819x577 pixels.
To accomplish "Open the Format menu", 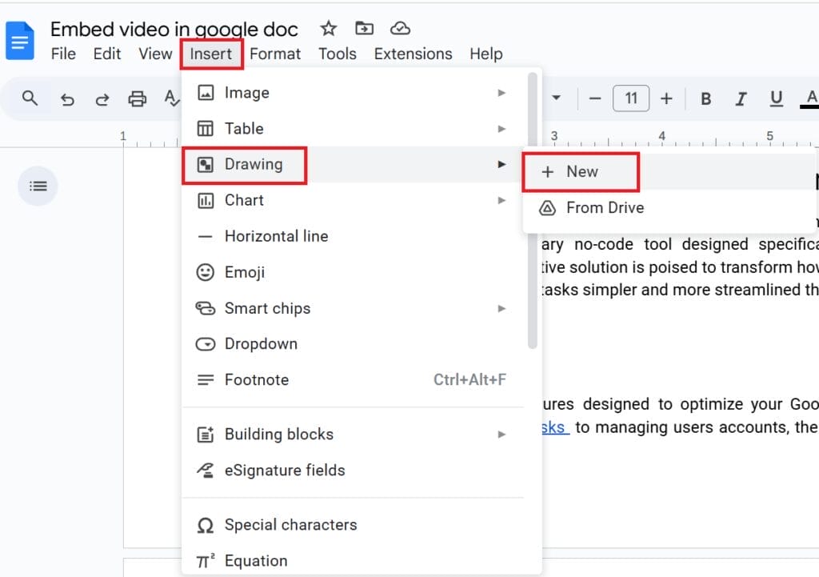I will click(x=275, y=54).
